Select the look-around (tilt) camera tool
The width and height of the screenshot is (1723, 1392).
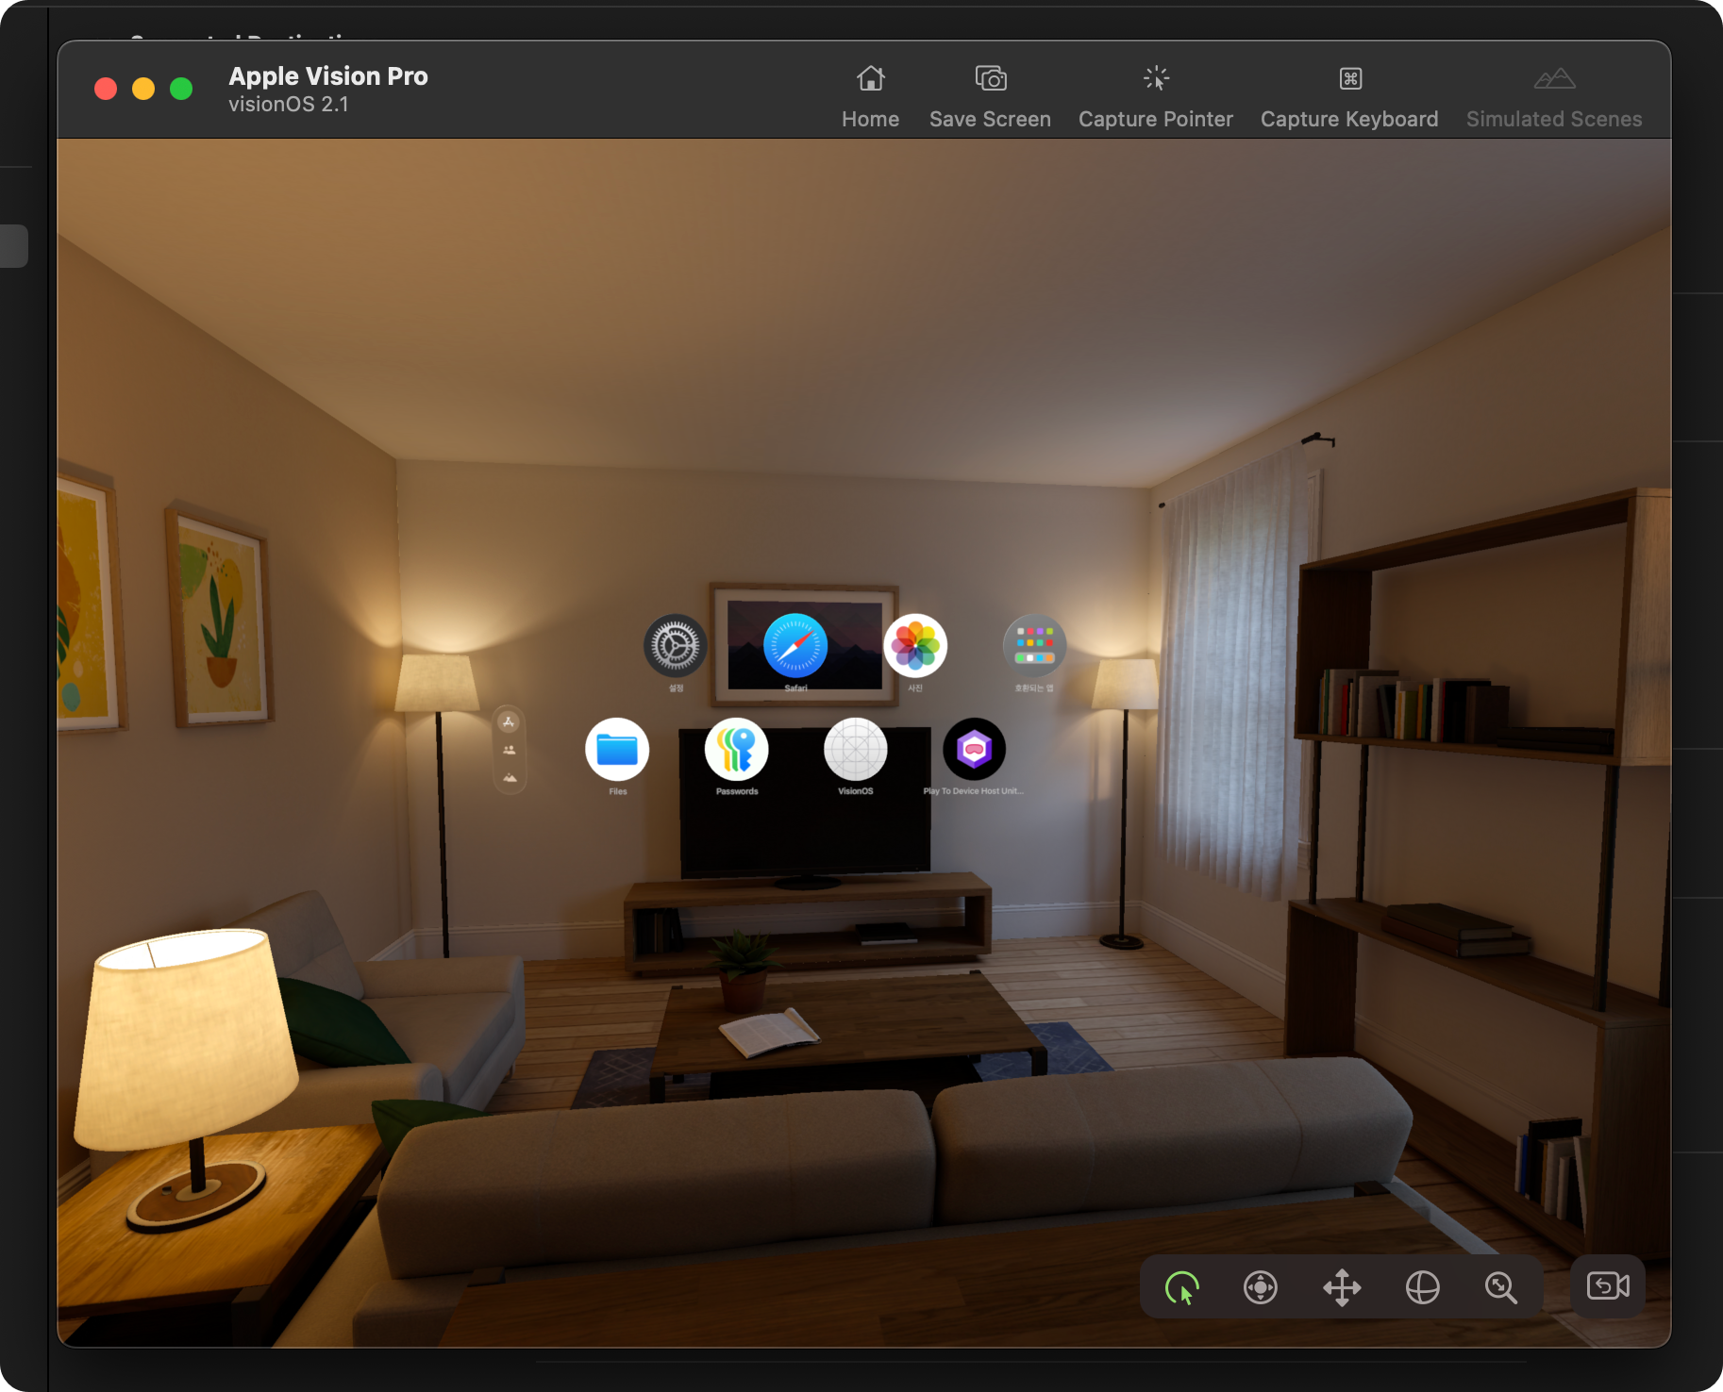[1261, 1287]
